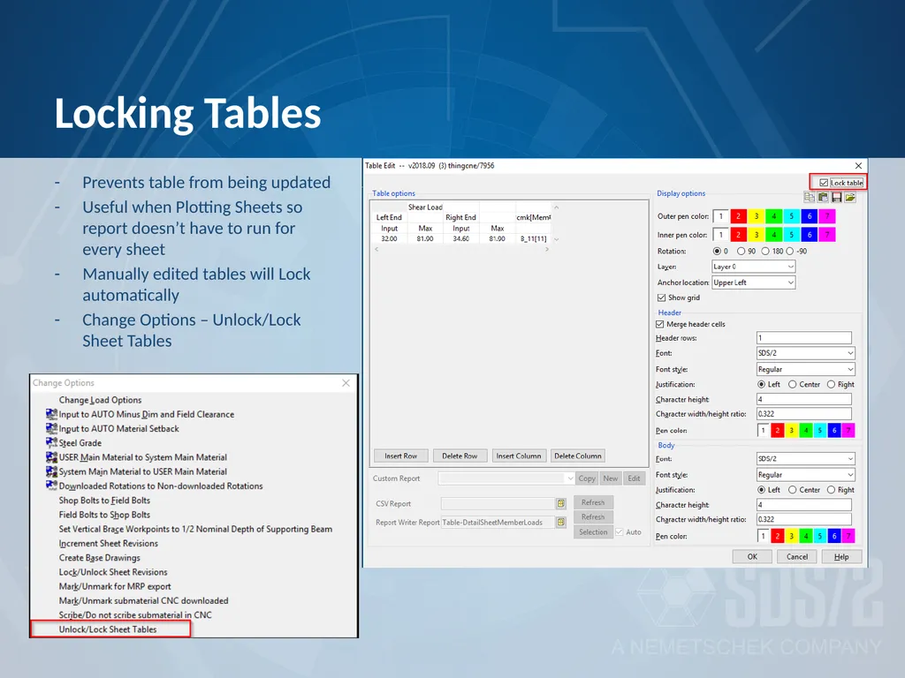Select rotation 180 radio button
The width and height of the screenshot is (905, 678).
[x=765, y=252]
